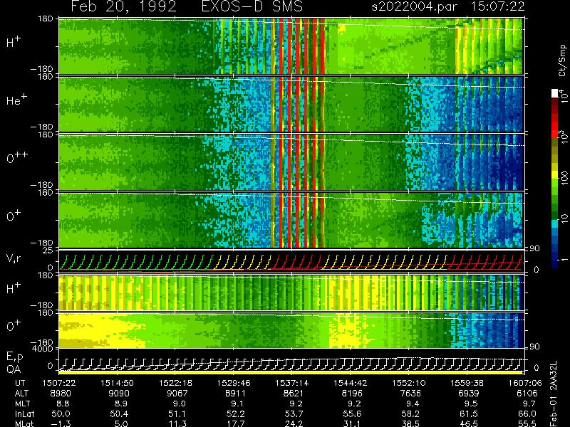The width and height of the screenshot is (570, 427).
Task: Select the altitude value '9090'
Action: 119,394
